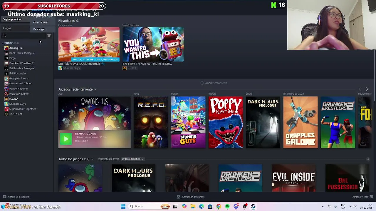Select Dark Hours: Prologue in sidebar

[22, 53]
